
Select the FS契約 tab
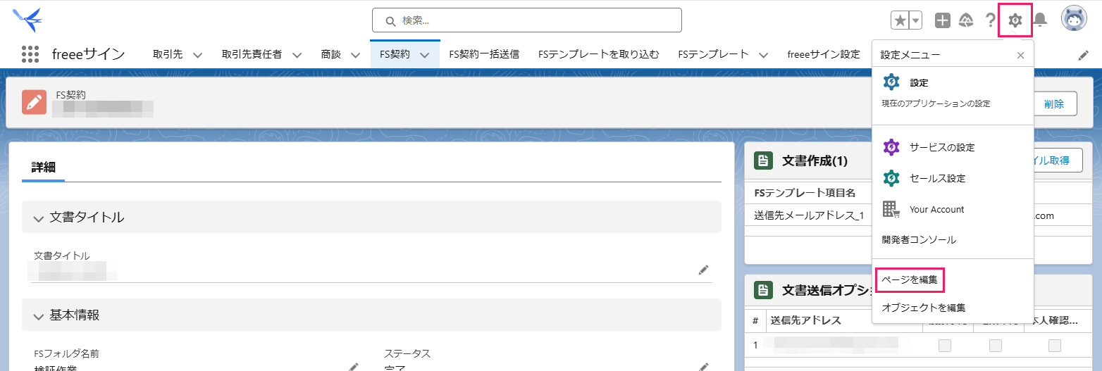click(395, 54)
